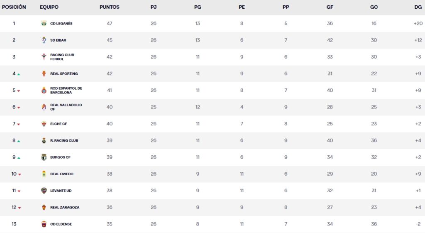
Task: Click the GF column header
Action: [330, 7]
